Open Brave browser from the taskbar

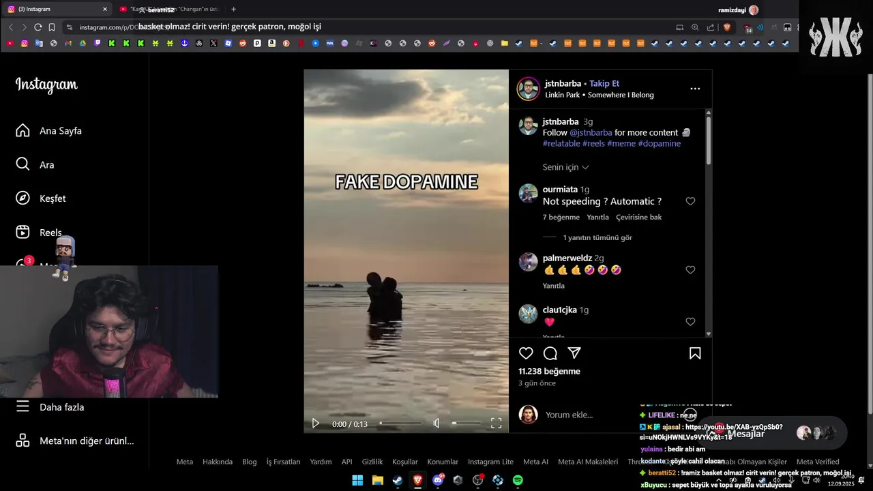[417, 480]
